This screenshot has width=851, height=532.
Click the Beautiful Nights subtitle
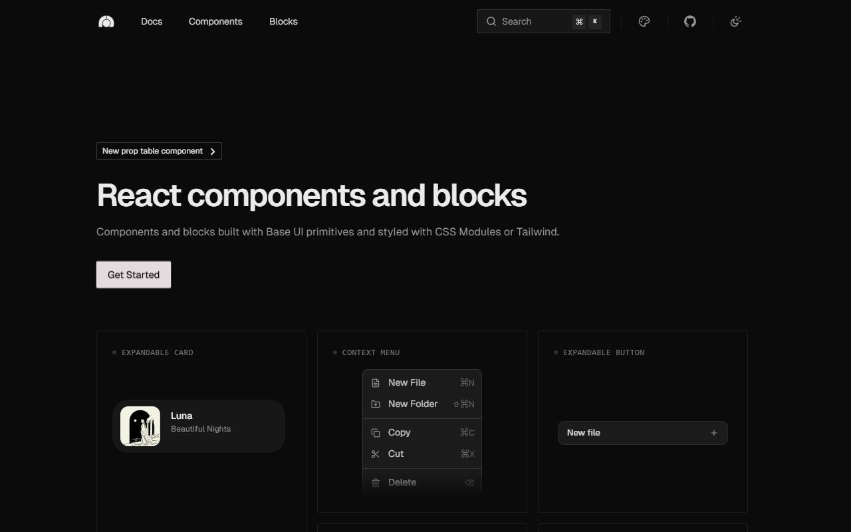click(201, 429)
